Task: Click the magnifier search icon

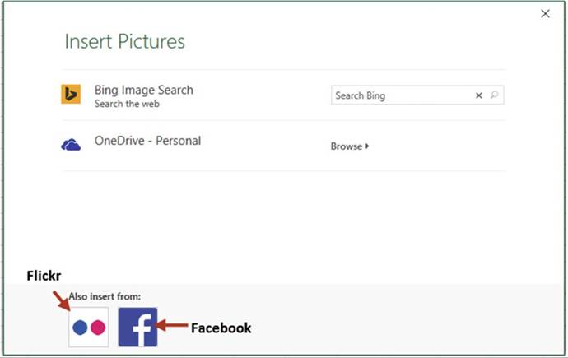Action: click(x=494, y=95)
